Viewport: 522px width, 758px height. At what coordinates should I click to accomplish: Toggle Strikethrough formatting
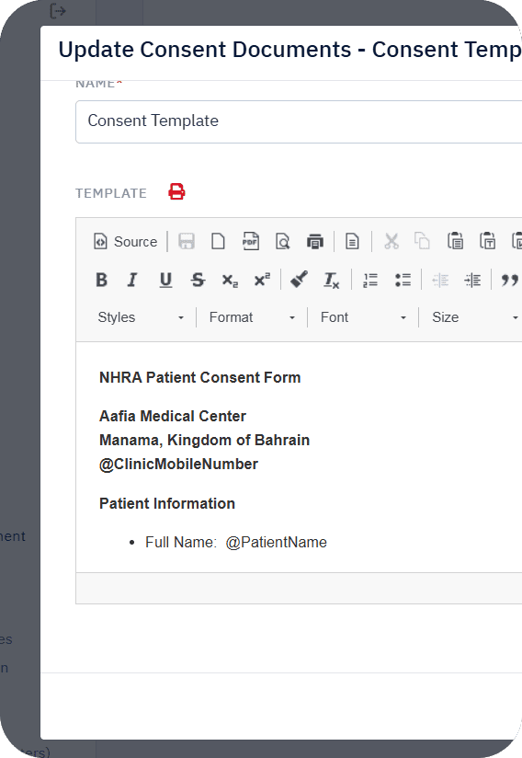(198, 280)
